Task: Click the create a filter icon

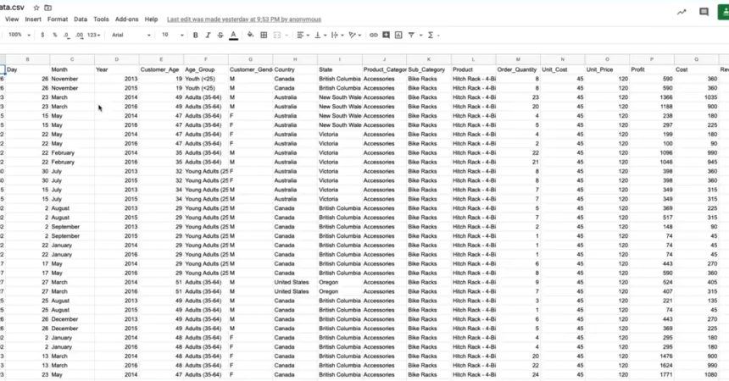Action: [x=411, y=35]
